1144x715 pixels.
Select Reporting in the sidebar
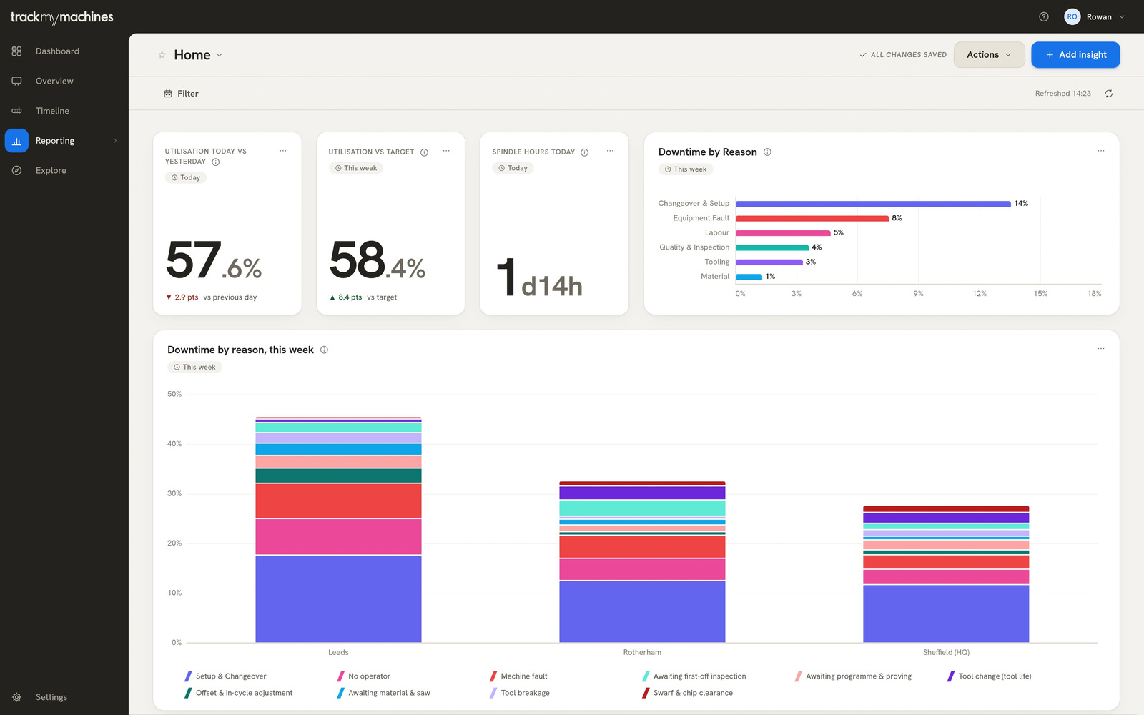[64, 141]
